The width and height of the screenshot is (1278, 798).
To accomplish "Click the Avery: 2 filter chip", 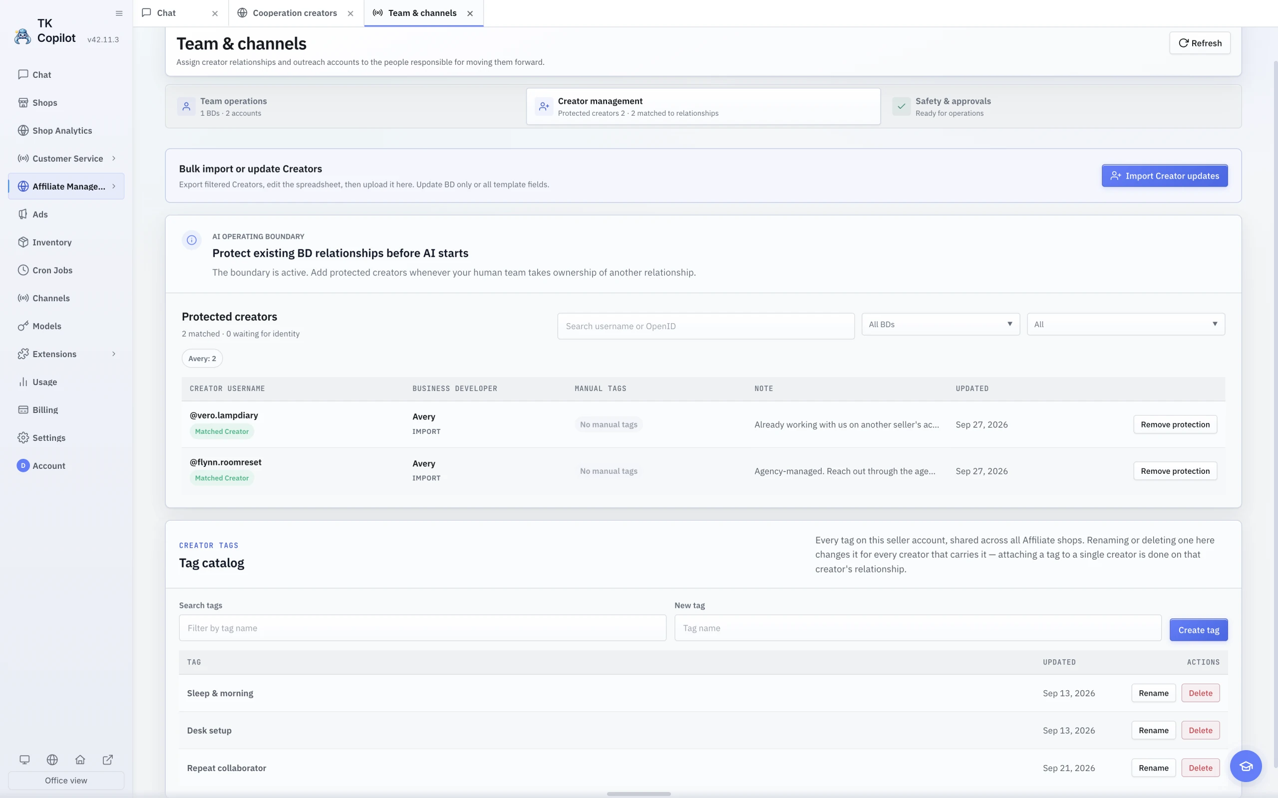I will pyautogui.click(x=202, y=359).
